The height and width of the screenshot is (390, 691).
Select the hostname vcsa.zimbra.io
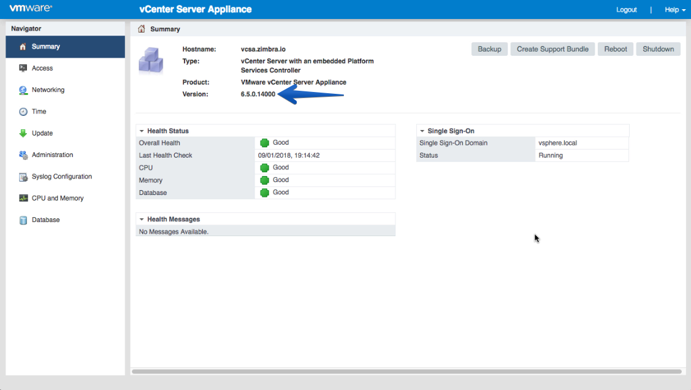[263, 49]
